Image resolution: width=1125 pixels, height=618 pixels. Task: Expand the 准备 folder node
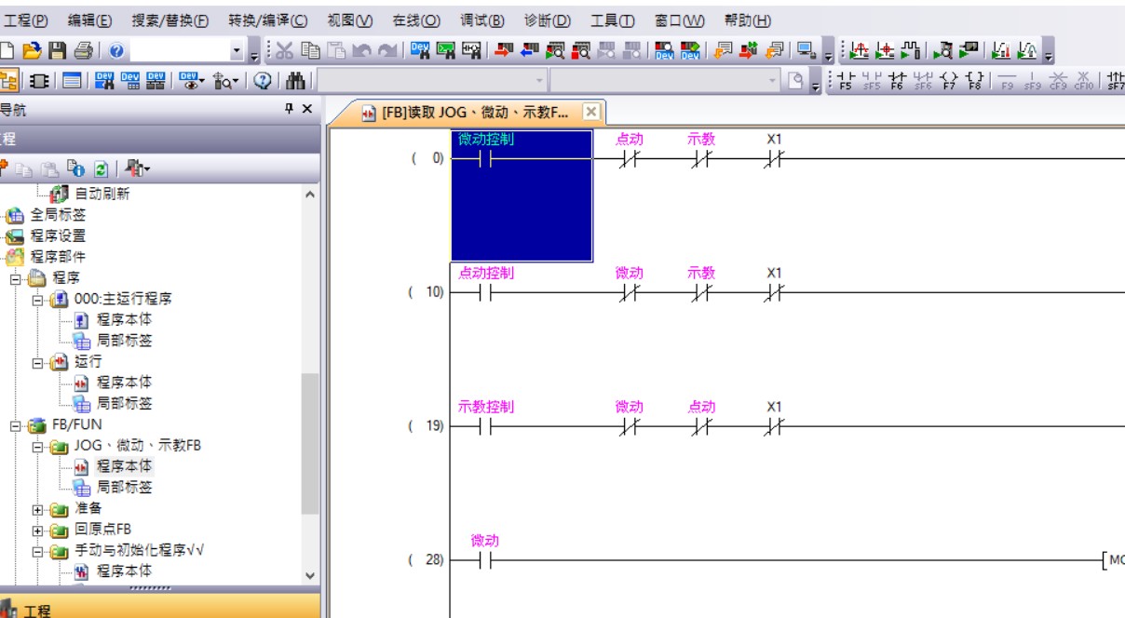[x=38, y=509]
